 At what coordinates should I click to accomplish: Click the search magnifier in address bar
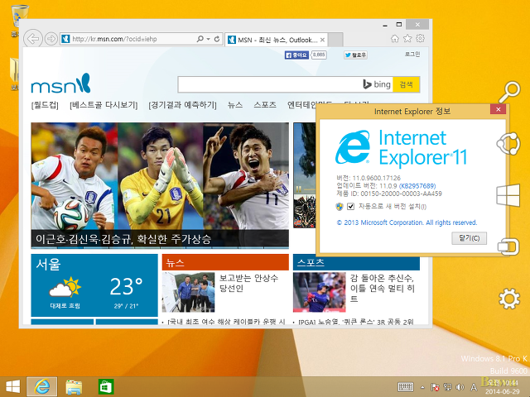tap(200, 39)
